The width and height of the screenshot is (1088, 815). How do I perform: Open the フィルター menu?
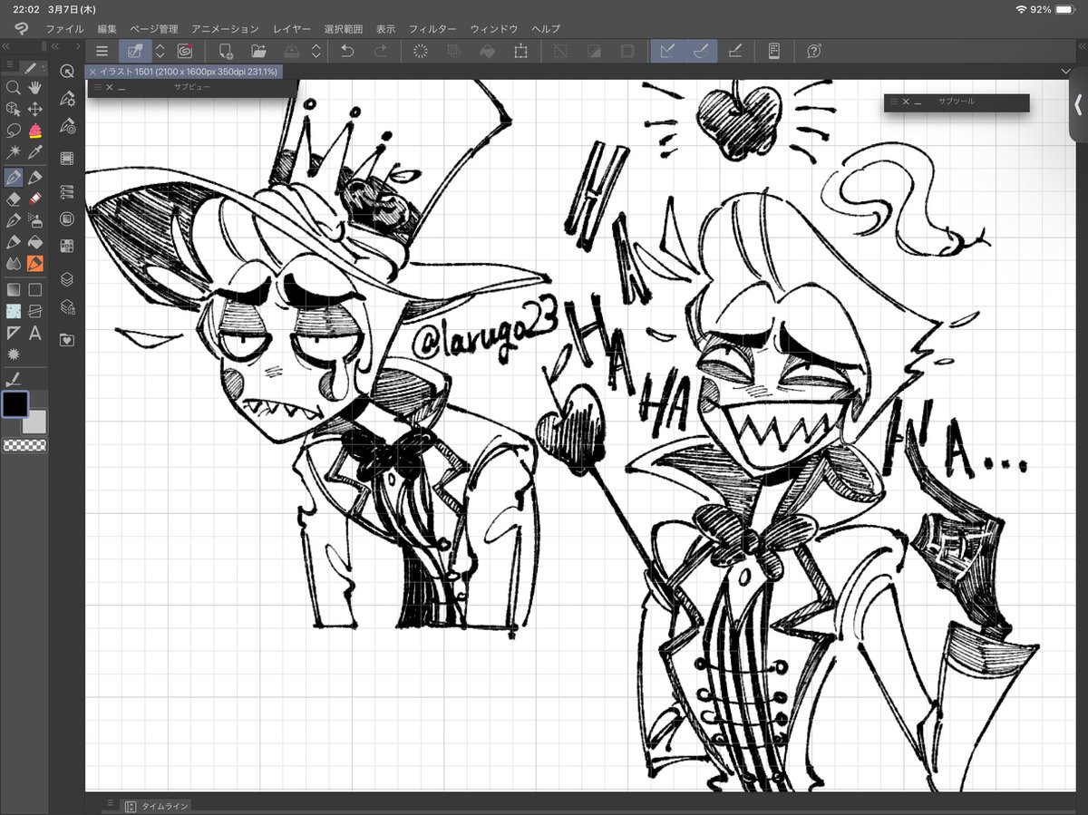coord(432,29)
